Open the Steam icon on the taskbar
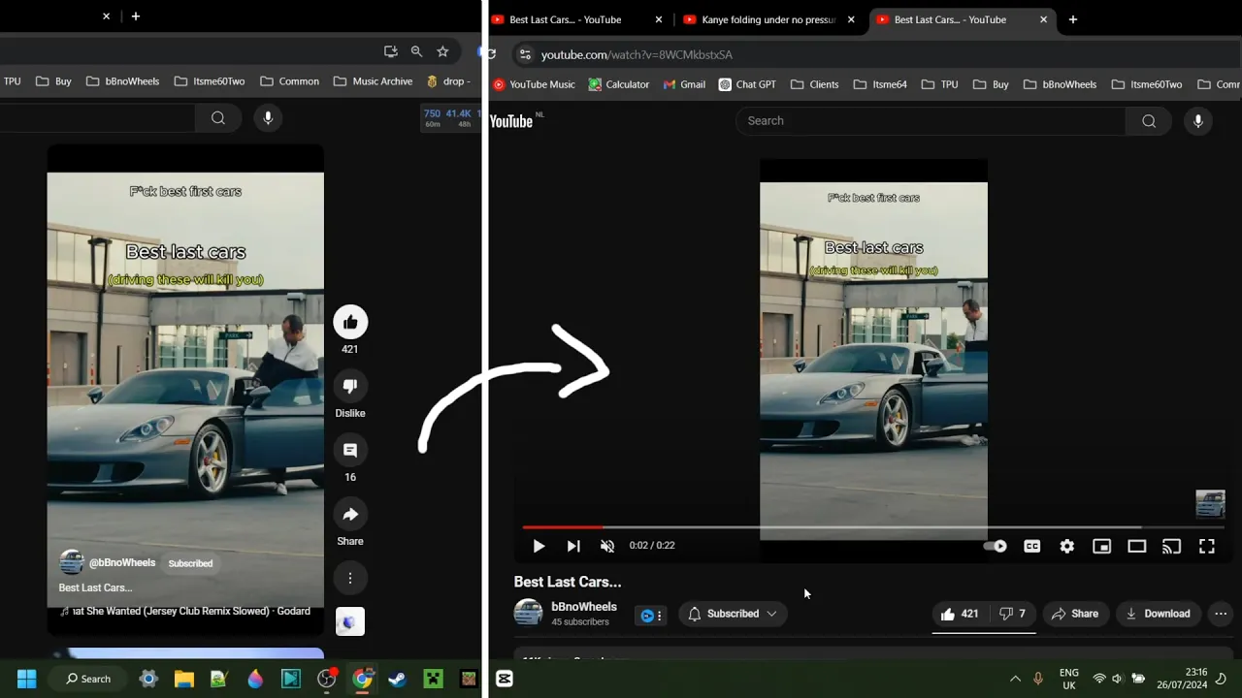Screen dimensions: 1242x698 click(x=397, y=679)
